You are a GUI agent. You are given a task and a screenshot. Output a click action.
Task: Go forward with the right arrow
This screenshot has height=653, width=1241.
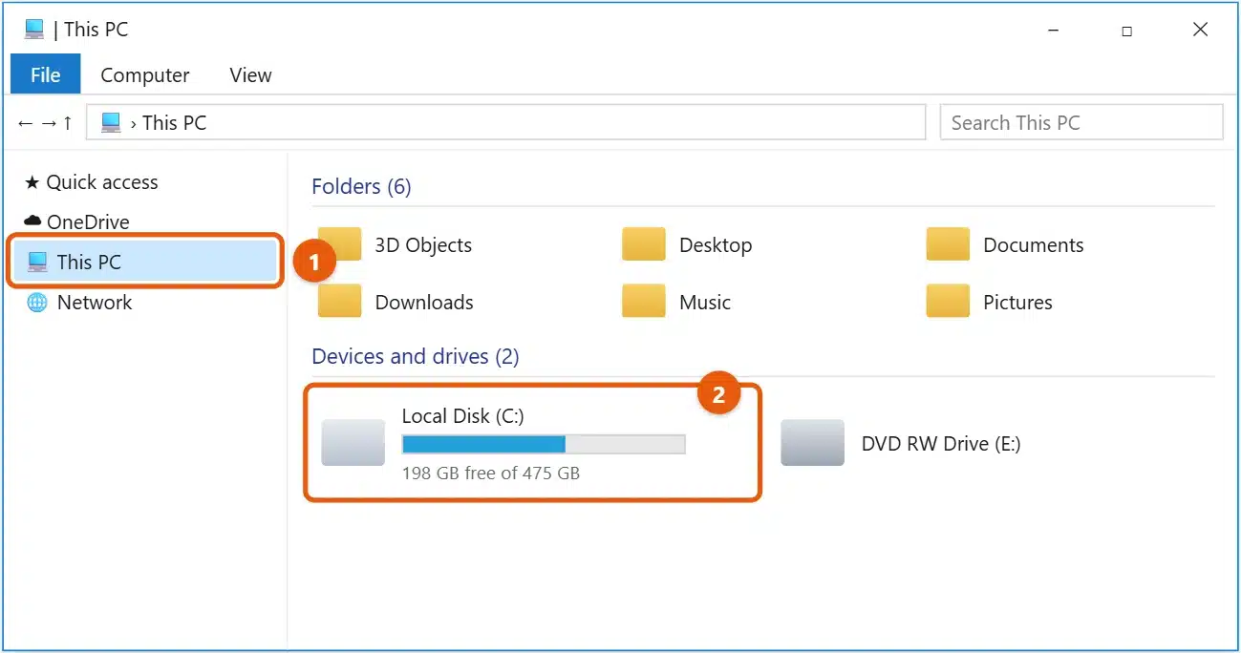pos(49,123)
